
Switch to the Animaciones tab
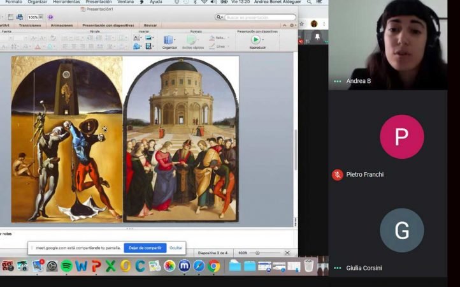62,26
